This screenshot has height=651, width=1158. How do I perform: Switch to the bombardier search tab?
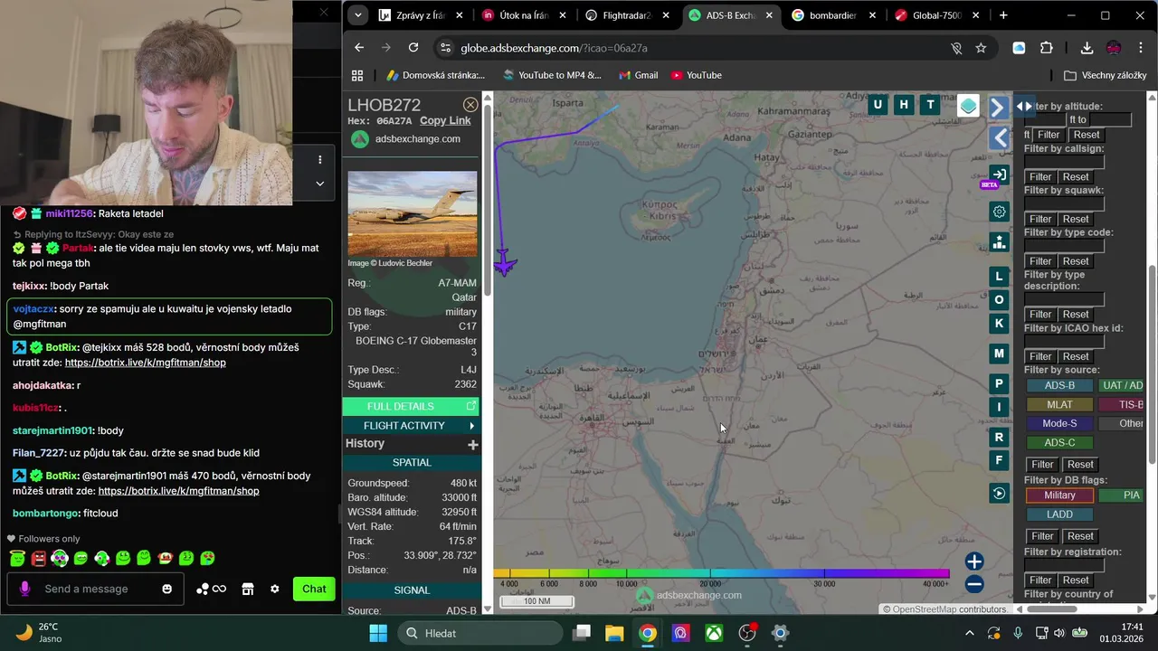click(x=833, y=15)
